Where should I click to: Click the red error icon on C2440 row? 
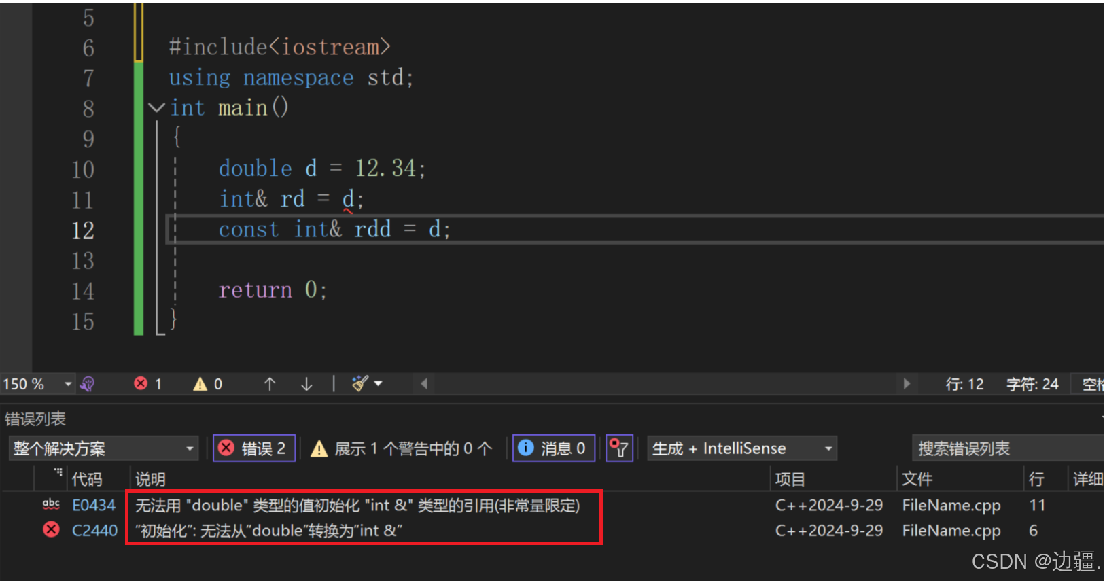[51, 529]
